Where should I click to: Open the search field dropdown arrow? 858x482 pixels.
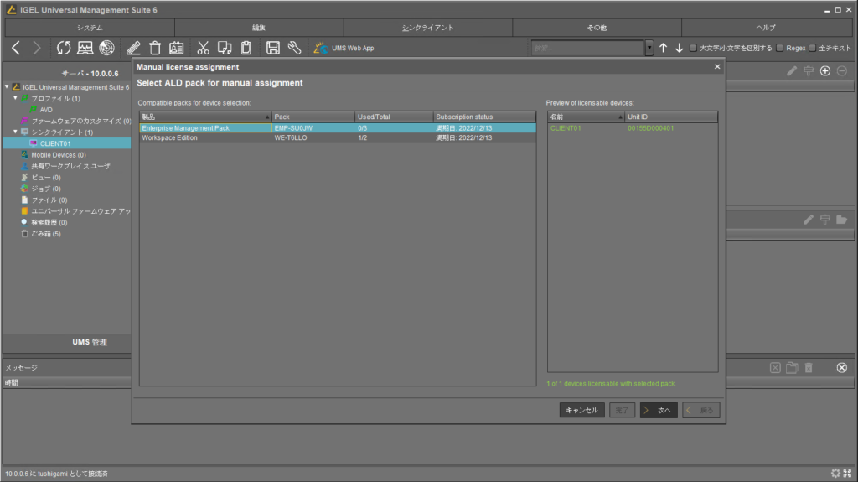tap(649, 49)
